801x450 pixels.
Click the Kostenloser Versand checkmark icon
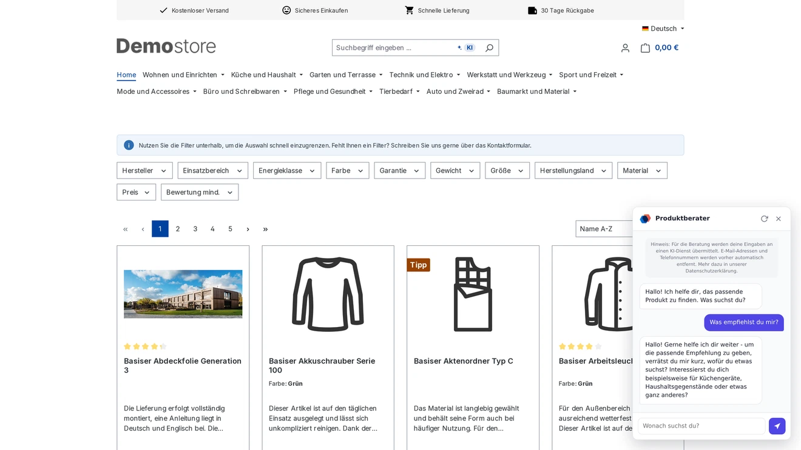163,10
